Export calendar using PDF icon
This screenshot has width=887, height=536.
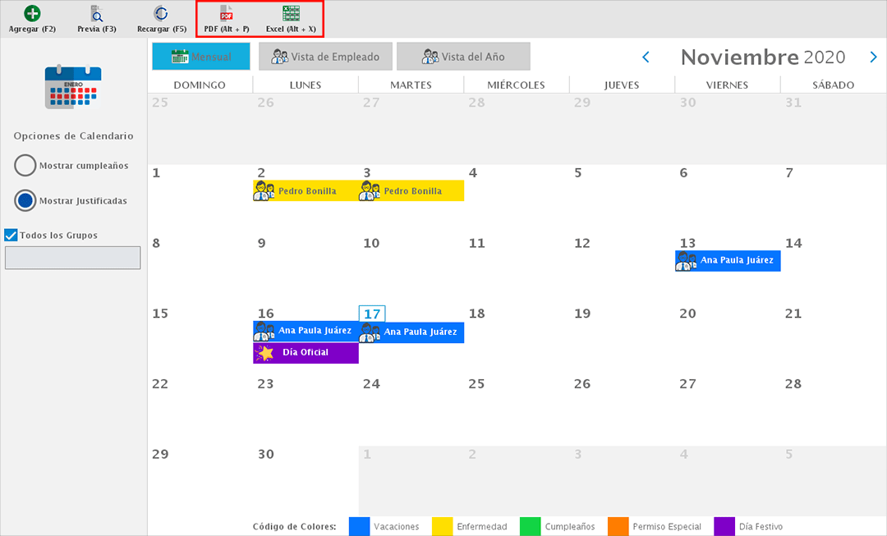(x=227, y=13)
